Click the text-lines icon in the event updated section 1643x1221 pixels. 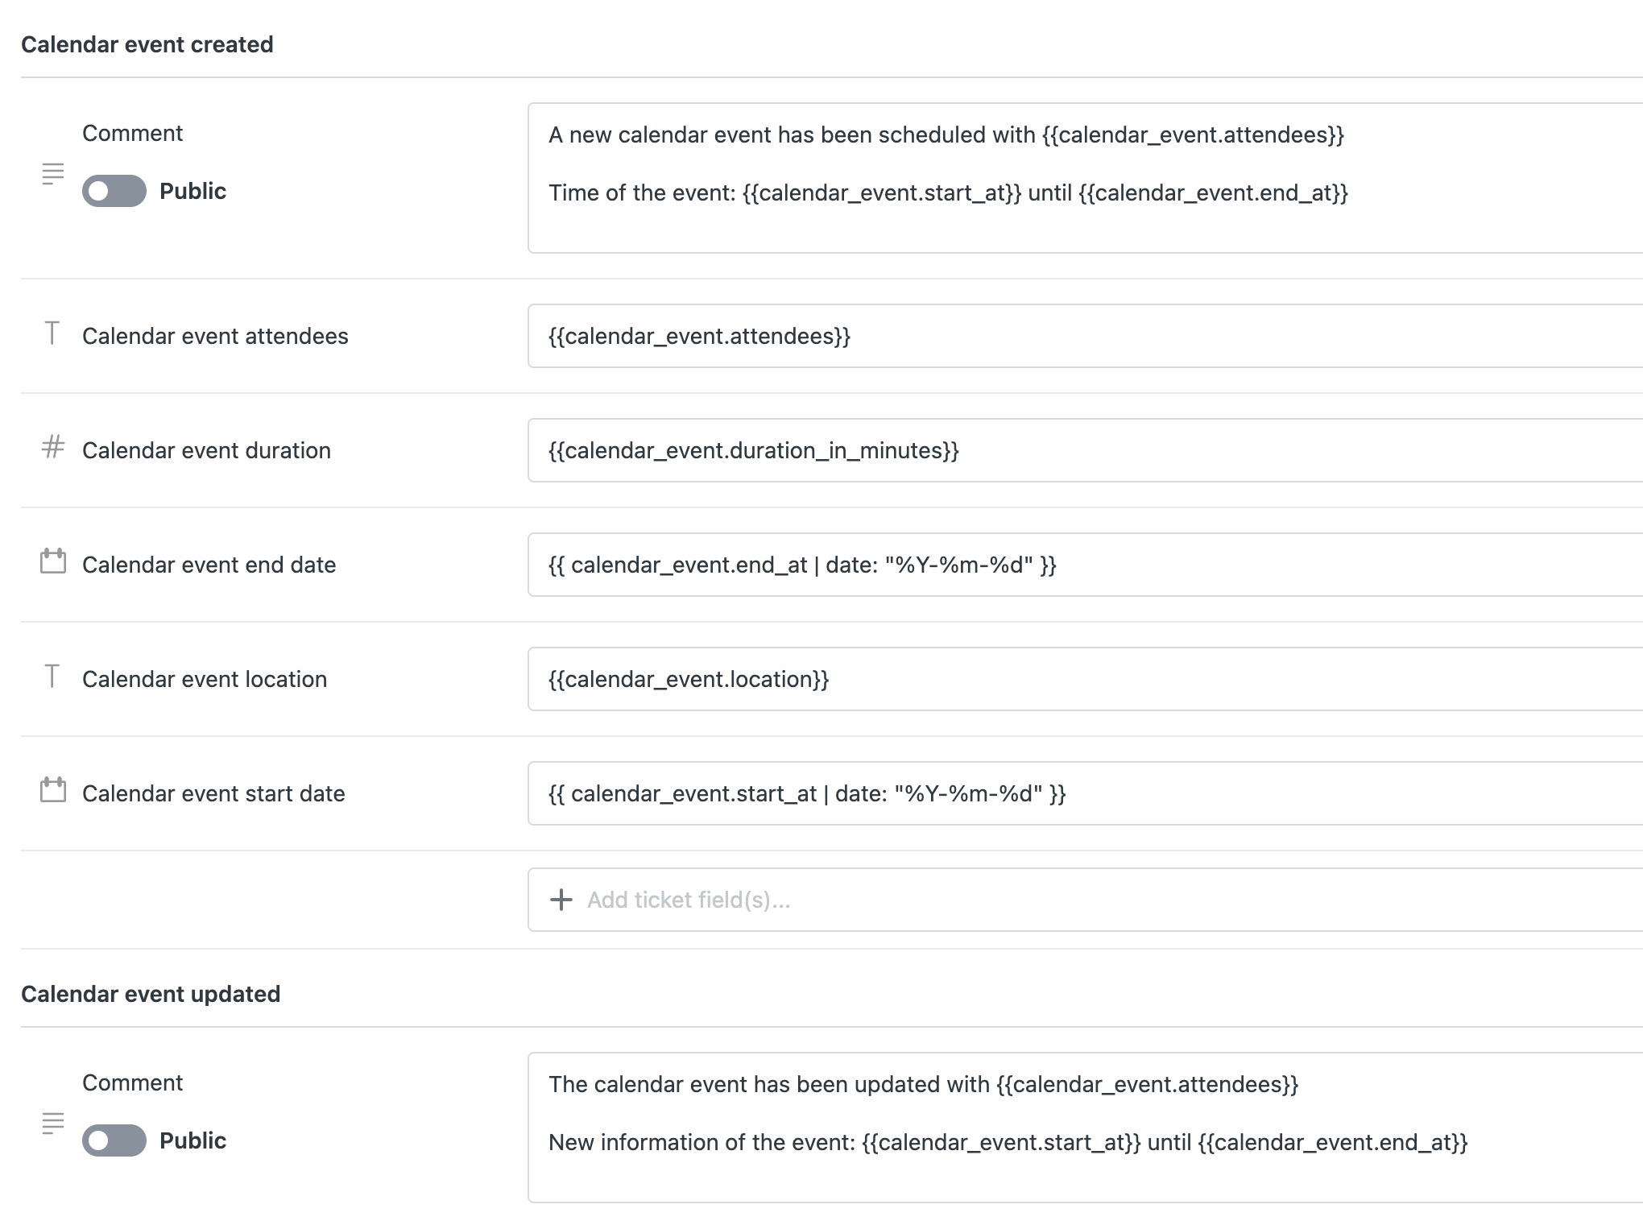[x=52, y=1124]
